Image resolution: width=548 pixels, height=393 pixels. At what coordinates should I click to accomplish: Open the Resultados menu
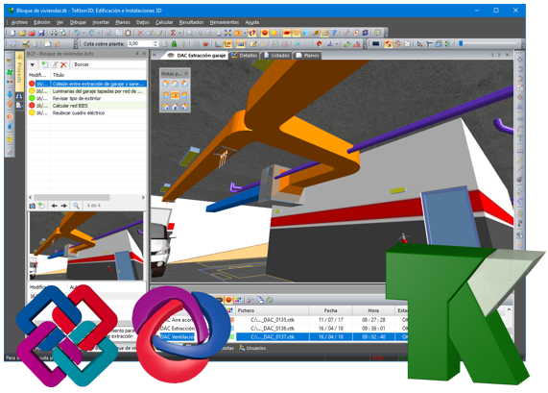coord(191,22)
